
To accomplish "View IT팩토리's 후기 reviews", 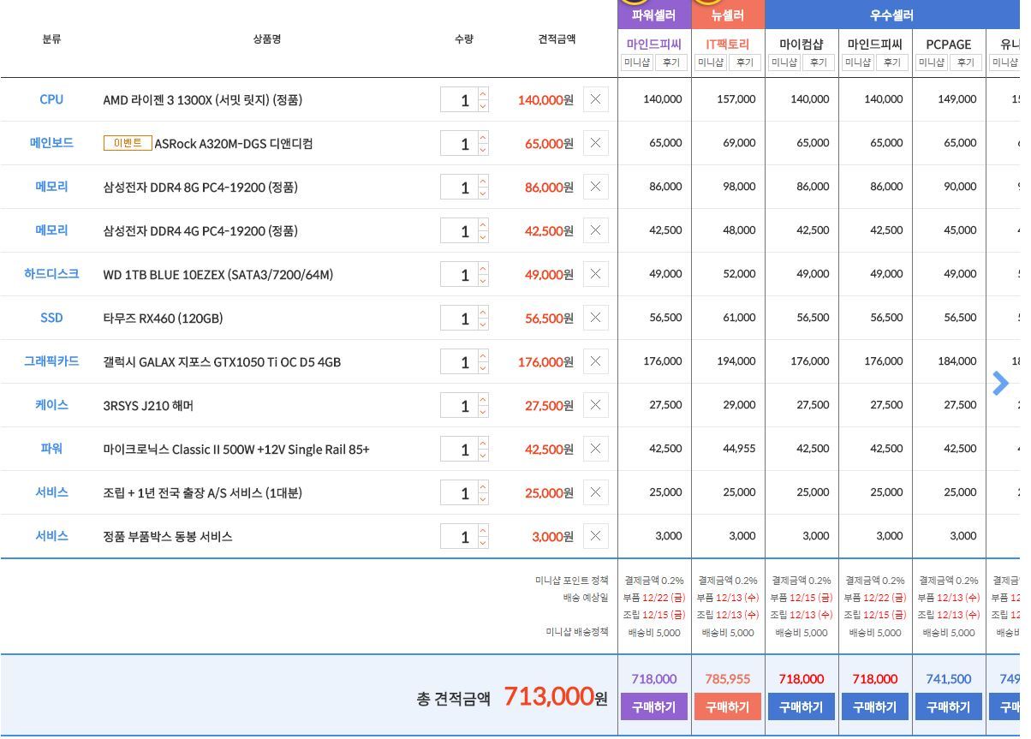I will (745, 63).
